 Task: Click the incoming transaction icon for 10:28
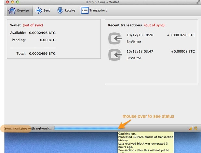115,38
